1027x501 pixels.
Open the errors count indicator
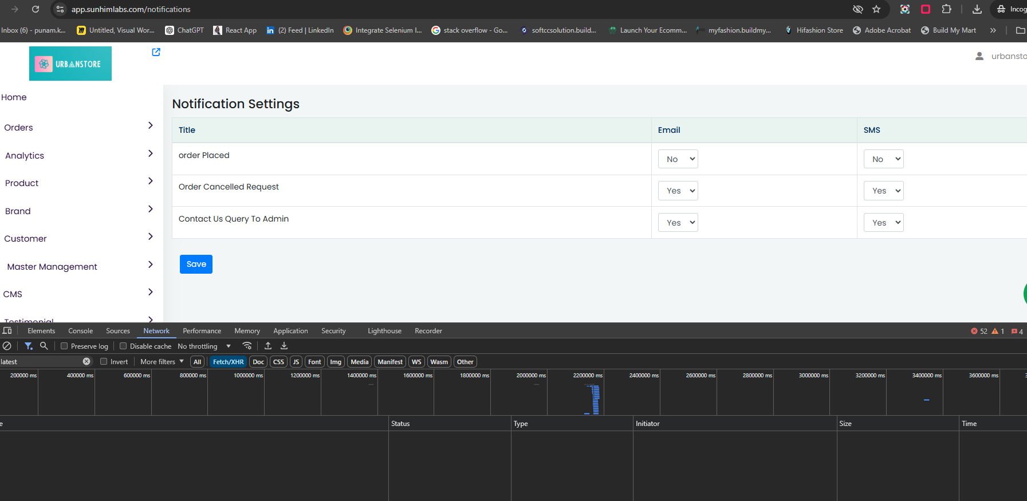pos(979,331)
